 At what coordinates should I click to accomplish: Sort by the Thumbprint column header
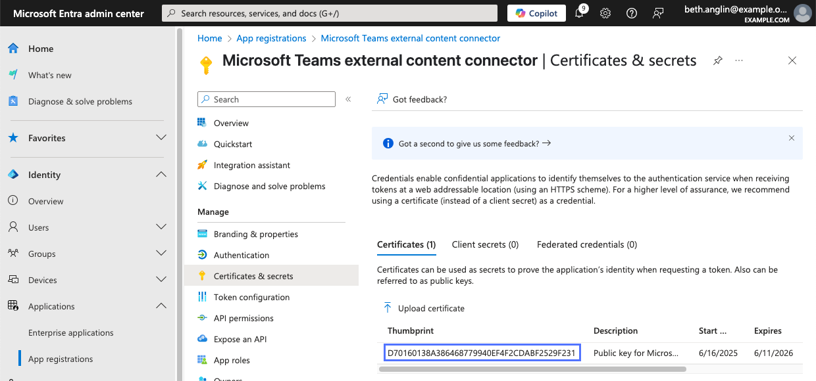[x=411, y=330]
